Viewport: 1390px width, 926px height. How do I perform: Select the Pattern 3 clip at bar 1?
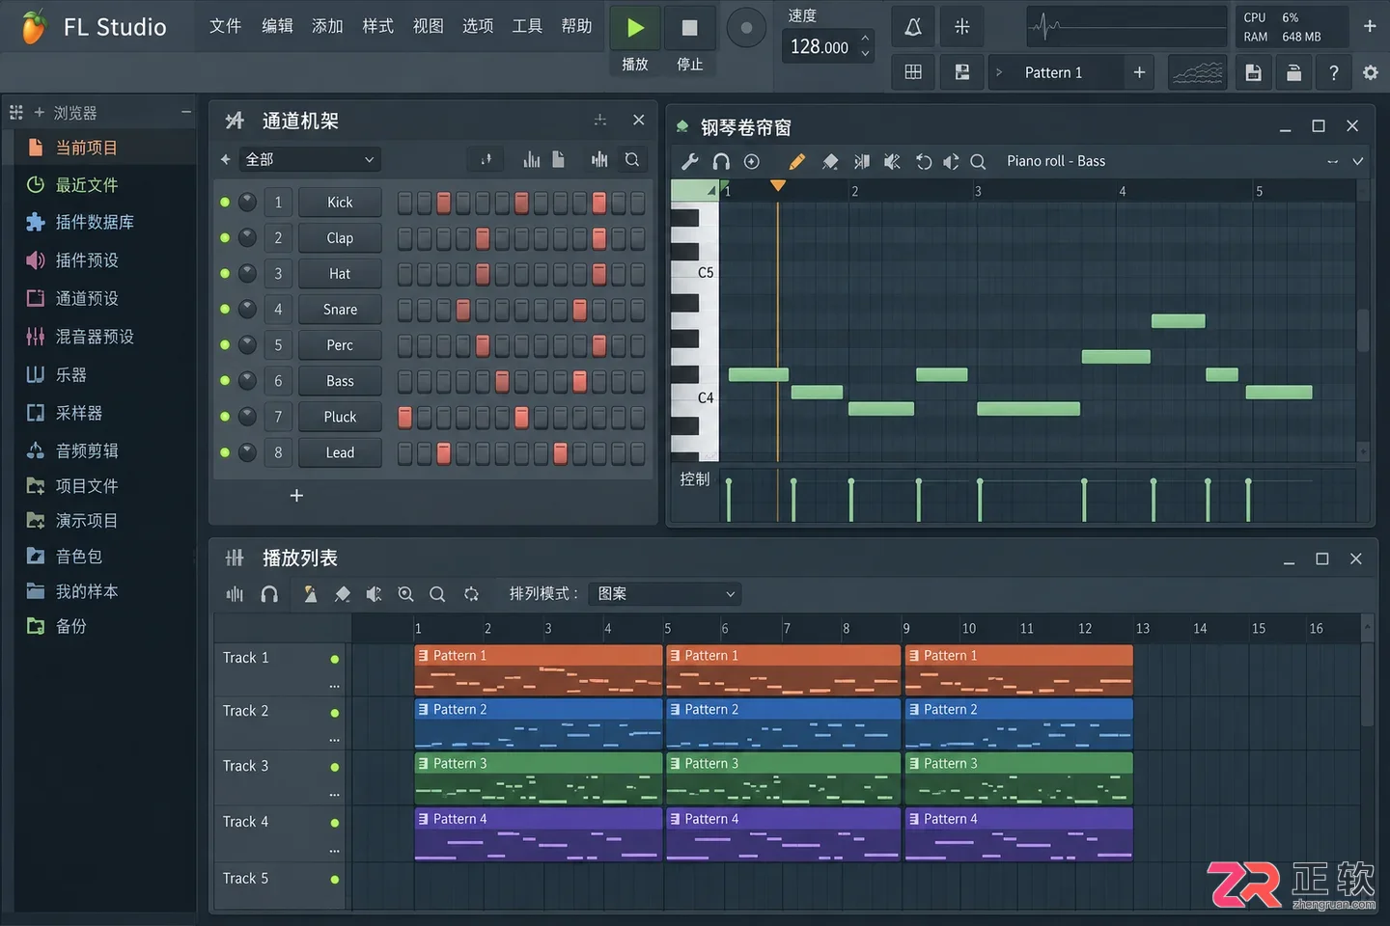pos(539,778)
